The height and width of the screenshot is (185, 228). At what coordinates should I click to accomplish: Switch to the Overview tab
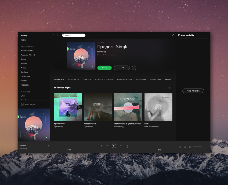[59, 80]
